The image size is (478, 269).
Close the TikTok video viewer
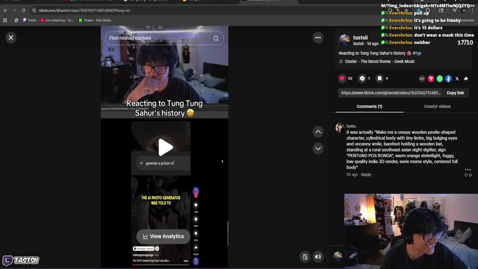[11, 37]
